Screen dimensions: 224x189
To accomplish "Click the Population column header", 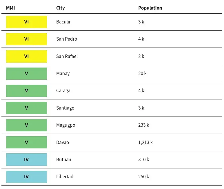I will coord(150,8).
